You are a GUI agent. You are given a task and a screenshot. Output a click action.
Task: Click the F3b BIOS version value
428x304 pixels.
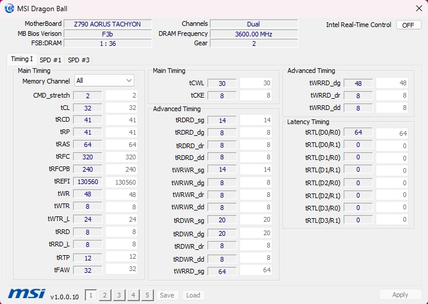click(107, 34)
